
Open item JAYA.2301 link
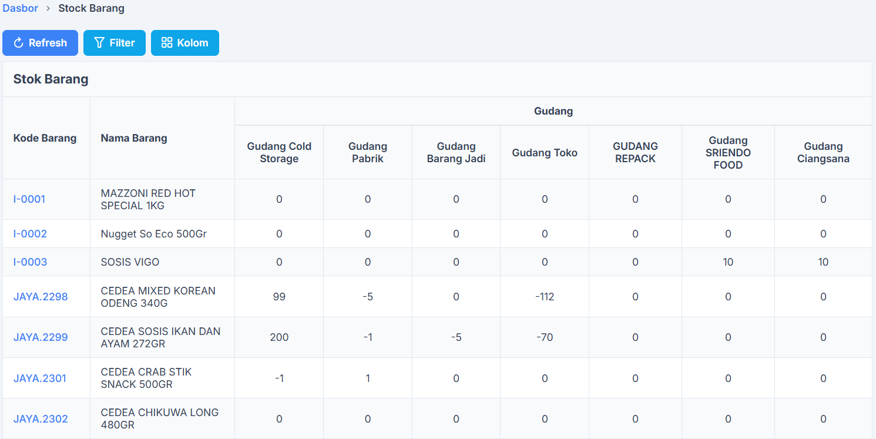[x=40, y=378]
